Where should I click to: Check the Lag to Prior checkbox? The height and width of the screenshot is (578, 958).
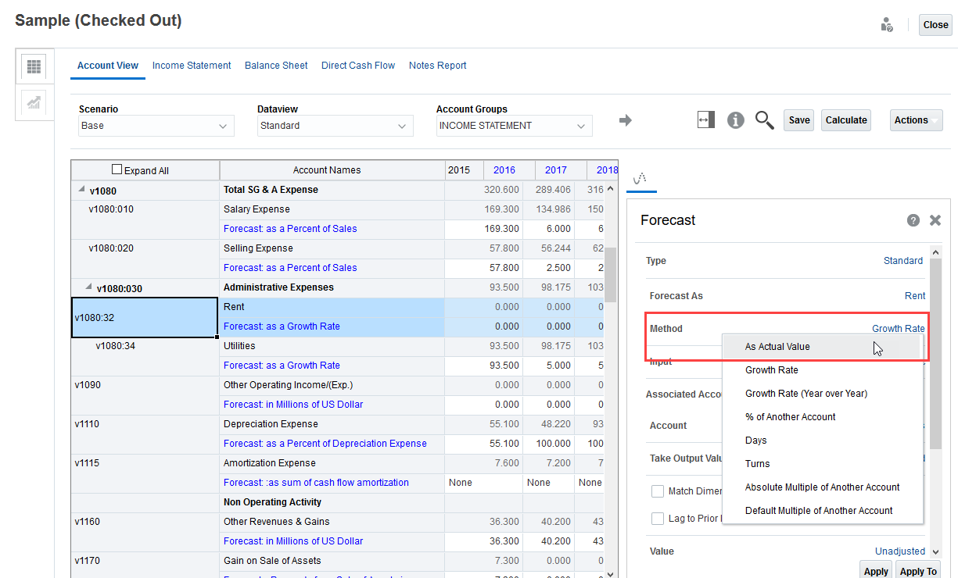[658, 519]
